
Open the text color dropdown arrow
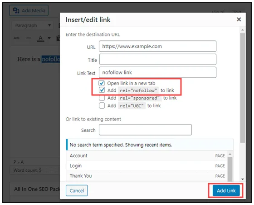click(49, 38)
